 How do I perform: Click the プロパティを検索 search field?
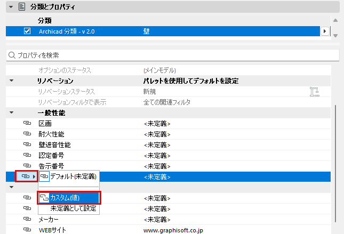173,55
